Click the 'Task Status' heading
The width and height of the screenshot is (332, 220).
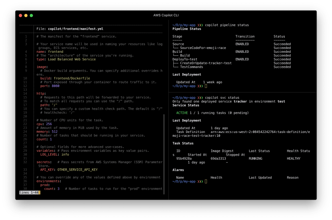[183, 143]
